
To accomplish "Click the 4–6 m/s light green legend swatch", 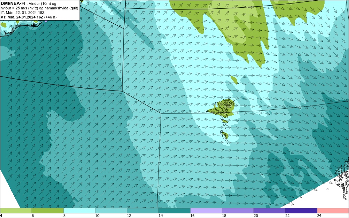I will coord(16,211).
